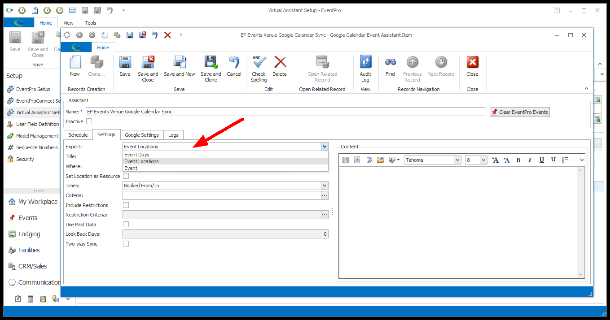The width and height of the screenshot is (610, 320).
Task: Click the open folder icon in Content toolbar
Action: pyautogui.click(x=381, y=160)
